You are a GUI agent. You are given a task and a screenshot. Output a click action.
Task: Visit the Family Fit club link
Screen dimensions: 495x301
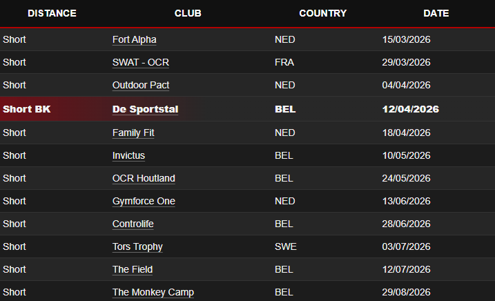click(135, 133)
